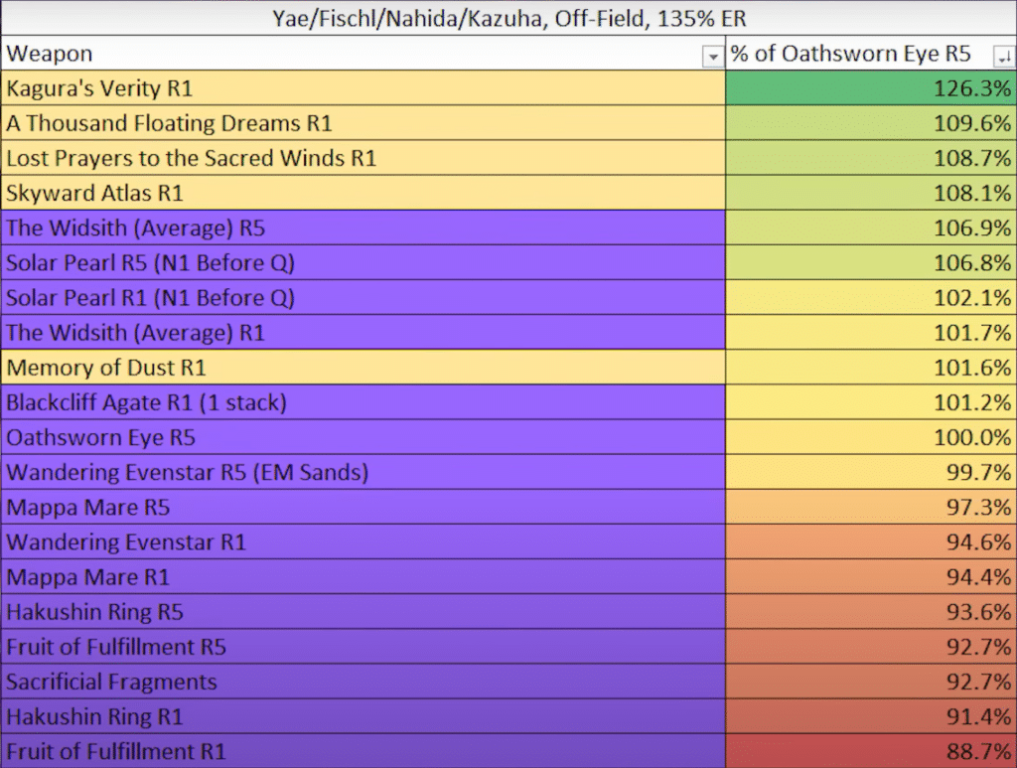Select the Skyward Atlas R1 cell

[x=363, y=193]
